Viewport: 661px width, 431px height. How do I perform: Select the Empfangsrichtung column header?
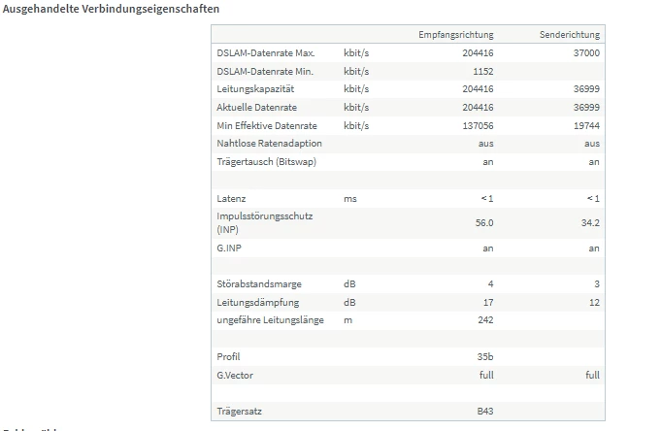click(455, 35)
